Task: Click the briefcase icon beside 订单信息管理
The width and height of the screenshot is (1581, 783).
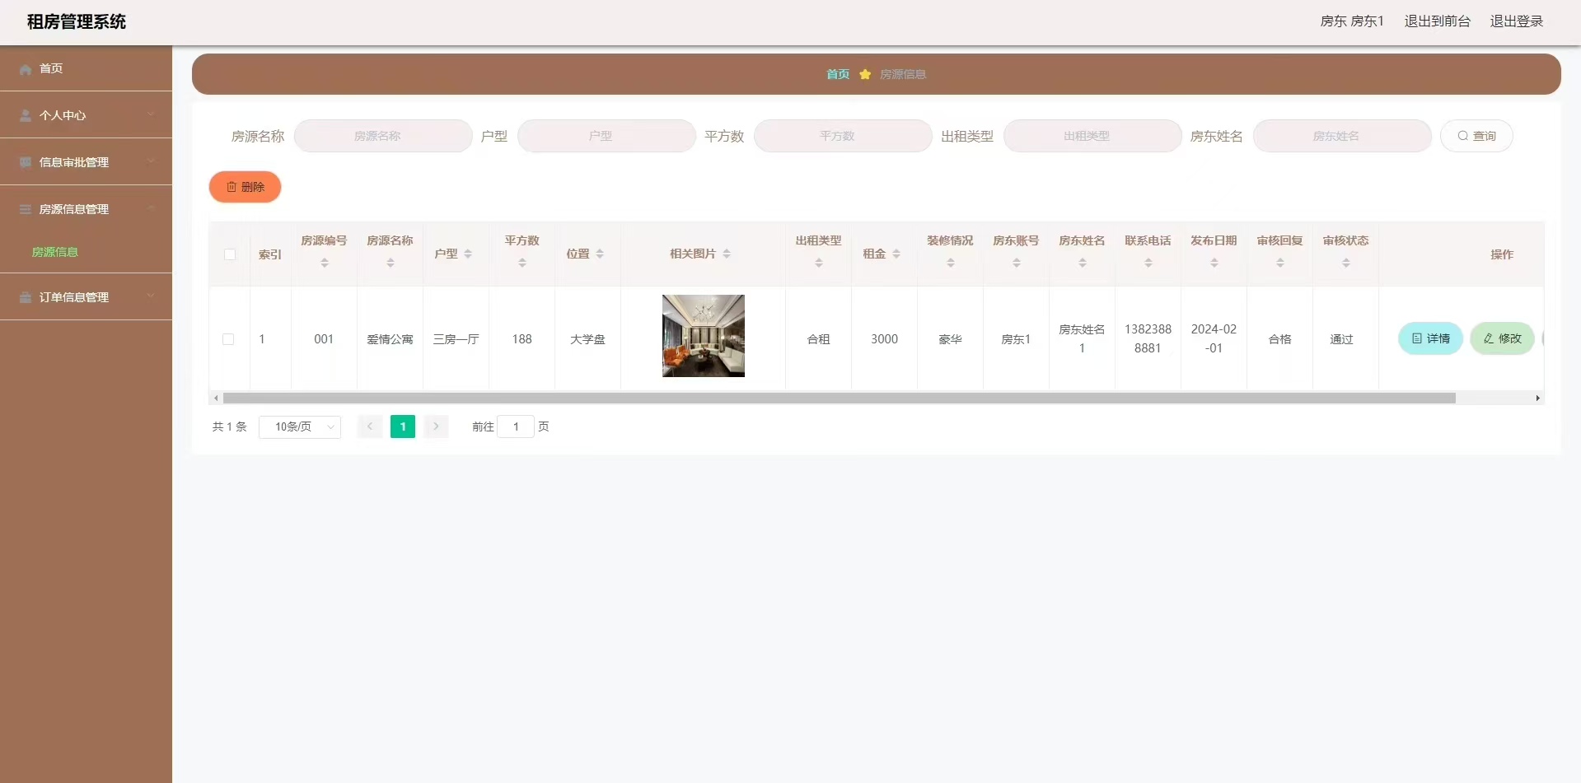Action: (26, 298)
